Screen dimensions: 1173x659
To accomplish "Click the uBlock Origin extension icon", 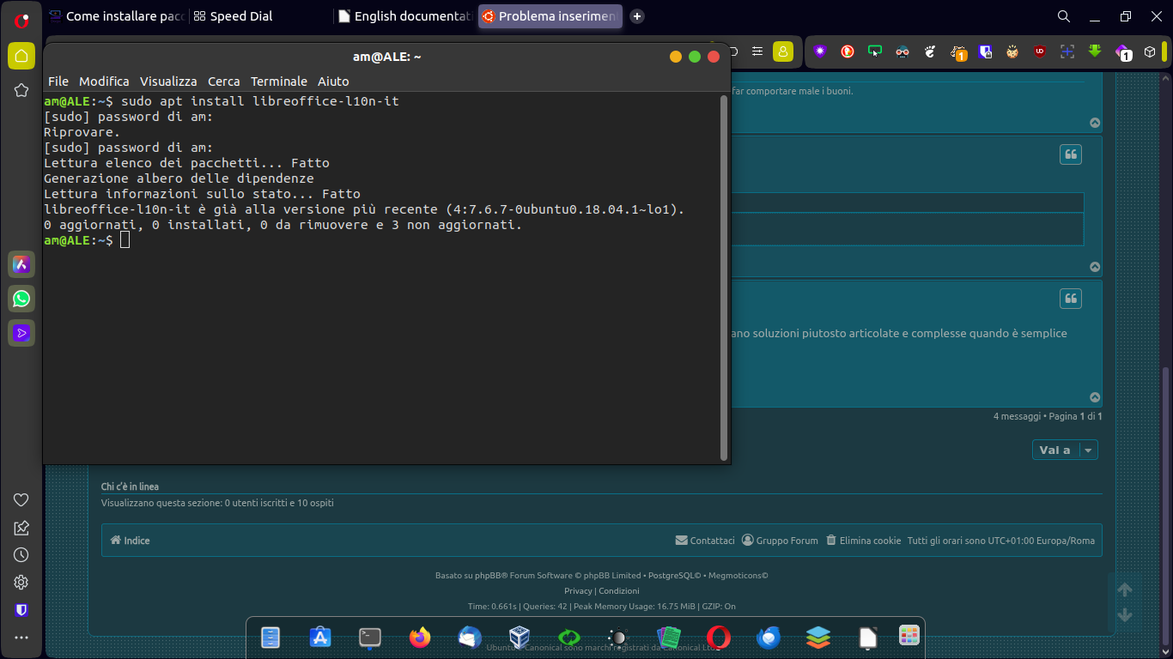I will (1040, 51).
